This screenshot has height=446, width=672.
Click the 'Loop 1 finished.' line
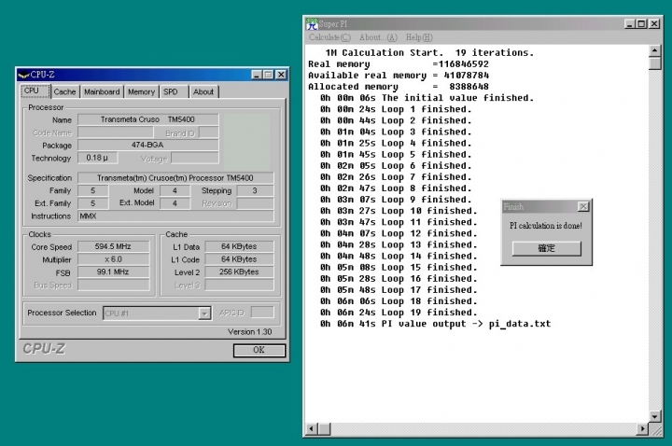click(396, 109)
